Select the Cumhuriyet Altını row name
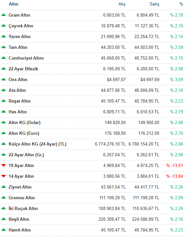 [x=26, y=58]
